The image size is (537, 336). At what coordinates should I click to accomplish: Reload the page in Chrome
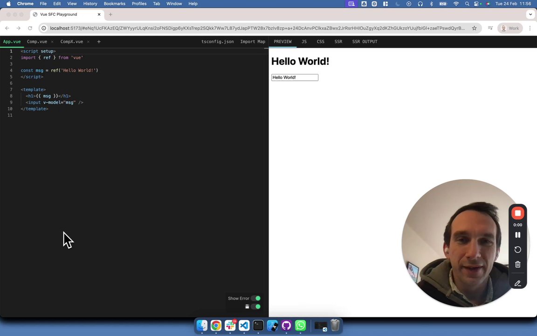[x=30, y=28]
